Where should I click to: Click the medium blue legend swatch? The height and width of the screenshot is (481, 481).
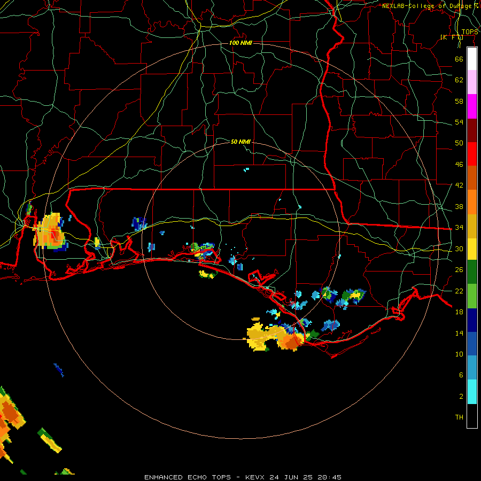point(472,344)
